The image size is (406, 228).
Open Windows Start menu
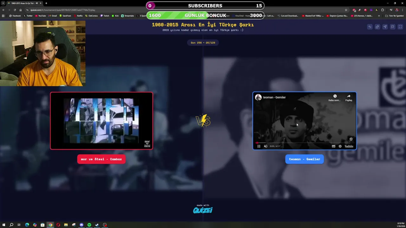[x=3, y=225]
